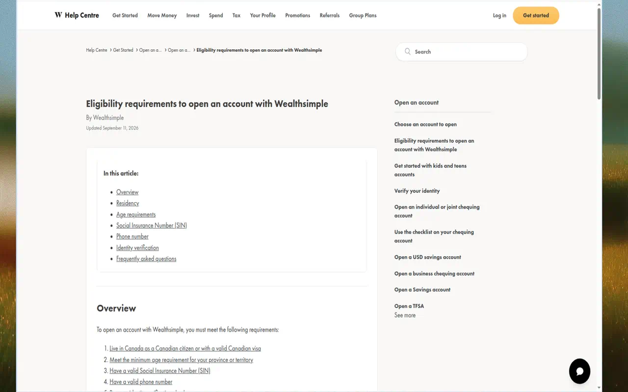
Task: Open the Spend nav menu
Action: click(x=216, y=15)
